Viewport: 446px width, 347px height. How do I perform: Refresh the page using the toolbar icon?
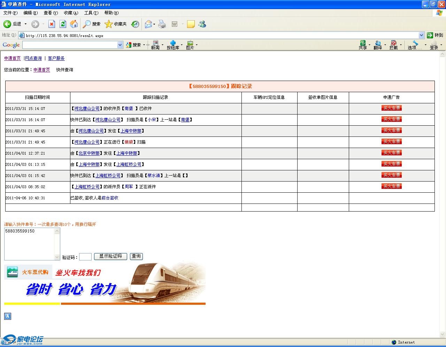pos(63,24)
